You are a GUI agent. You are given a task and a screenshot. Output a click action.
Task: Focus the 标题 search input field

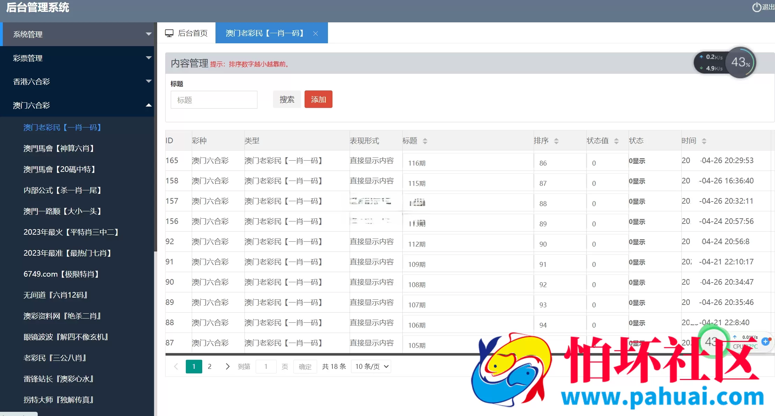click(x=214, y=100)
